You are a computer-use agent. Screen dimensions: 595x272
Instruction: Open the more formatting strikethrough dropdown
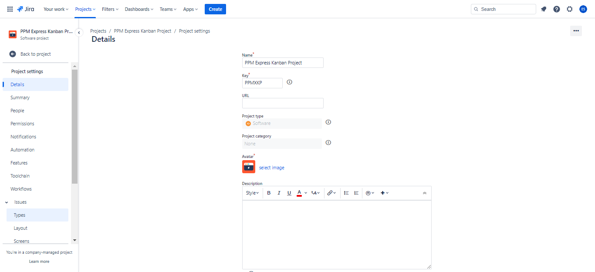[x=316, y=193]
